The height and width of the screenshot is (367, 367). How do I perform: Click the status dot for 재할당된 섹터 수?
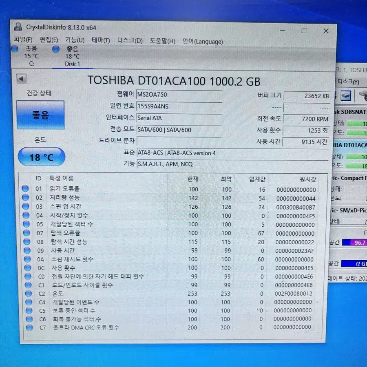(26, 224)
